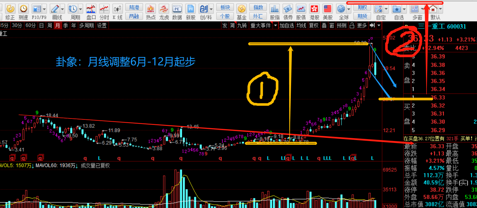The image size is (477, 208).
Task: Open the 数据 PE data icon
Action: (177, 9)
